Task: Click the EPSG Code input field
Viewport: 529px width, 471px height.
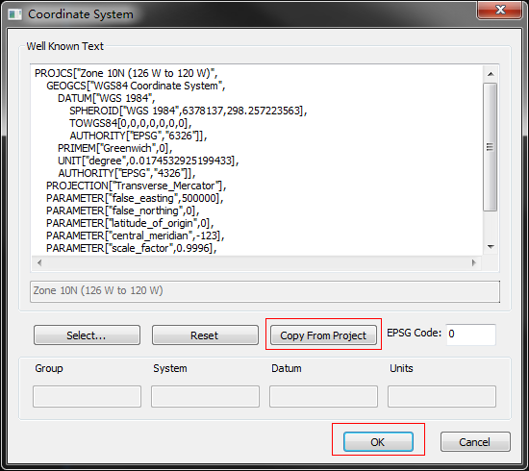Action: (471, 335)
